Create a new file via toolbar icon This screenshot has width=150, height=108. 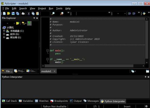point(4,14)
